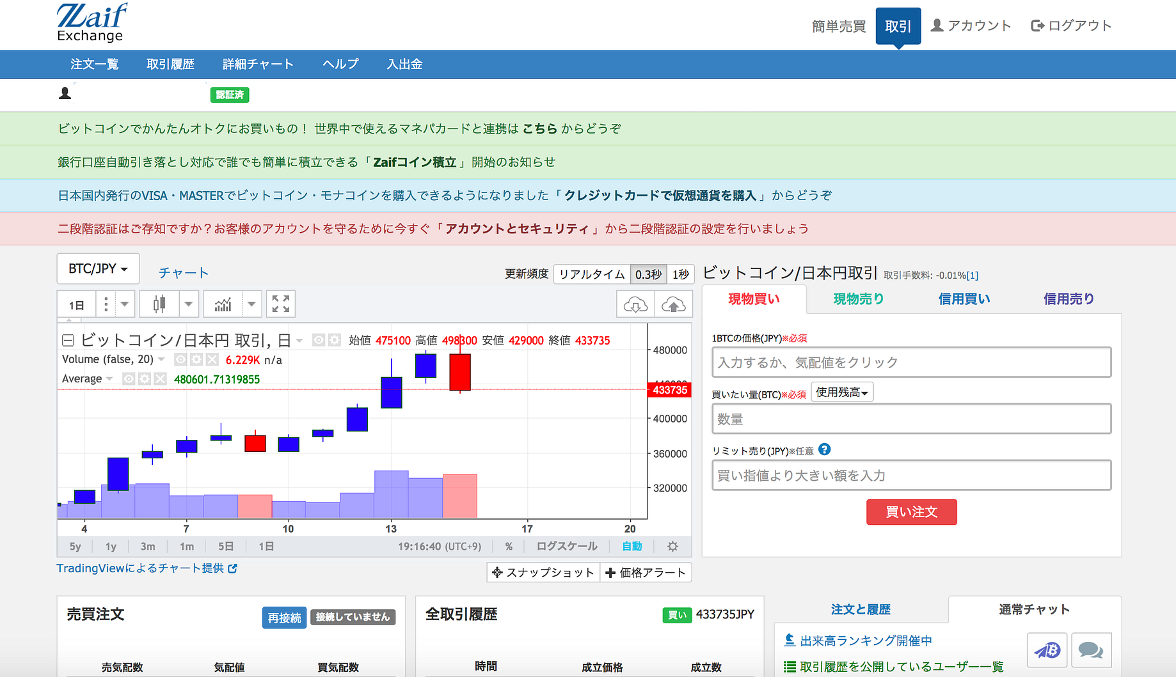Open Average indicator settings gear
The height and width of the screenshot is (677, 1176).
pyautogui.click(x=145, y=378)
